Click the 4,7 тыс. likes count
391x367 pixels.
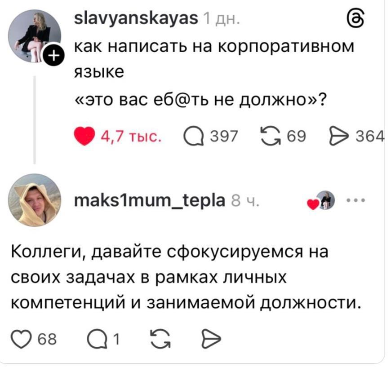(x=130, y=136)
